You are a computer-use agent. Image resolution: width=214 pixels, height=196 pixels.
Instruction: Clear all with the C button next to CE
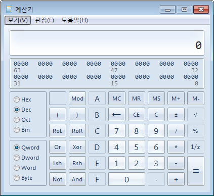(x=156, y=115)
